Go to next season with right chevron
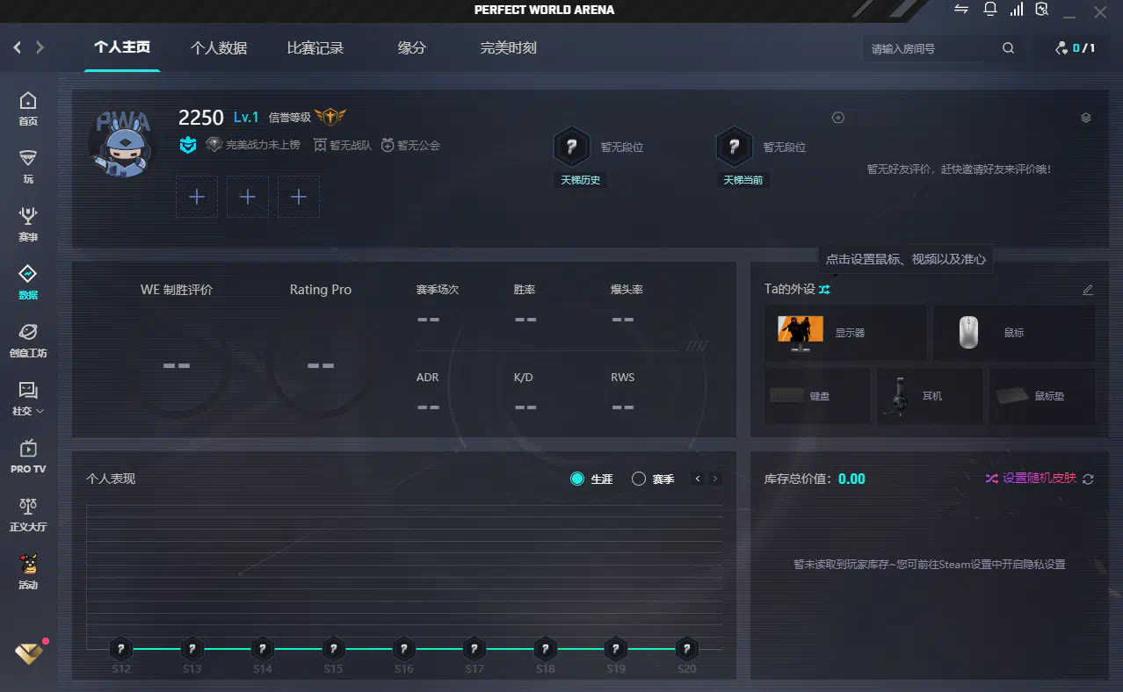The width and height of the screenshot is (1123, 692). [715, 479]
